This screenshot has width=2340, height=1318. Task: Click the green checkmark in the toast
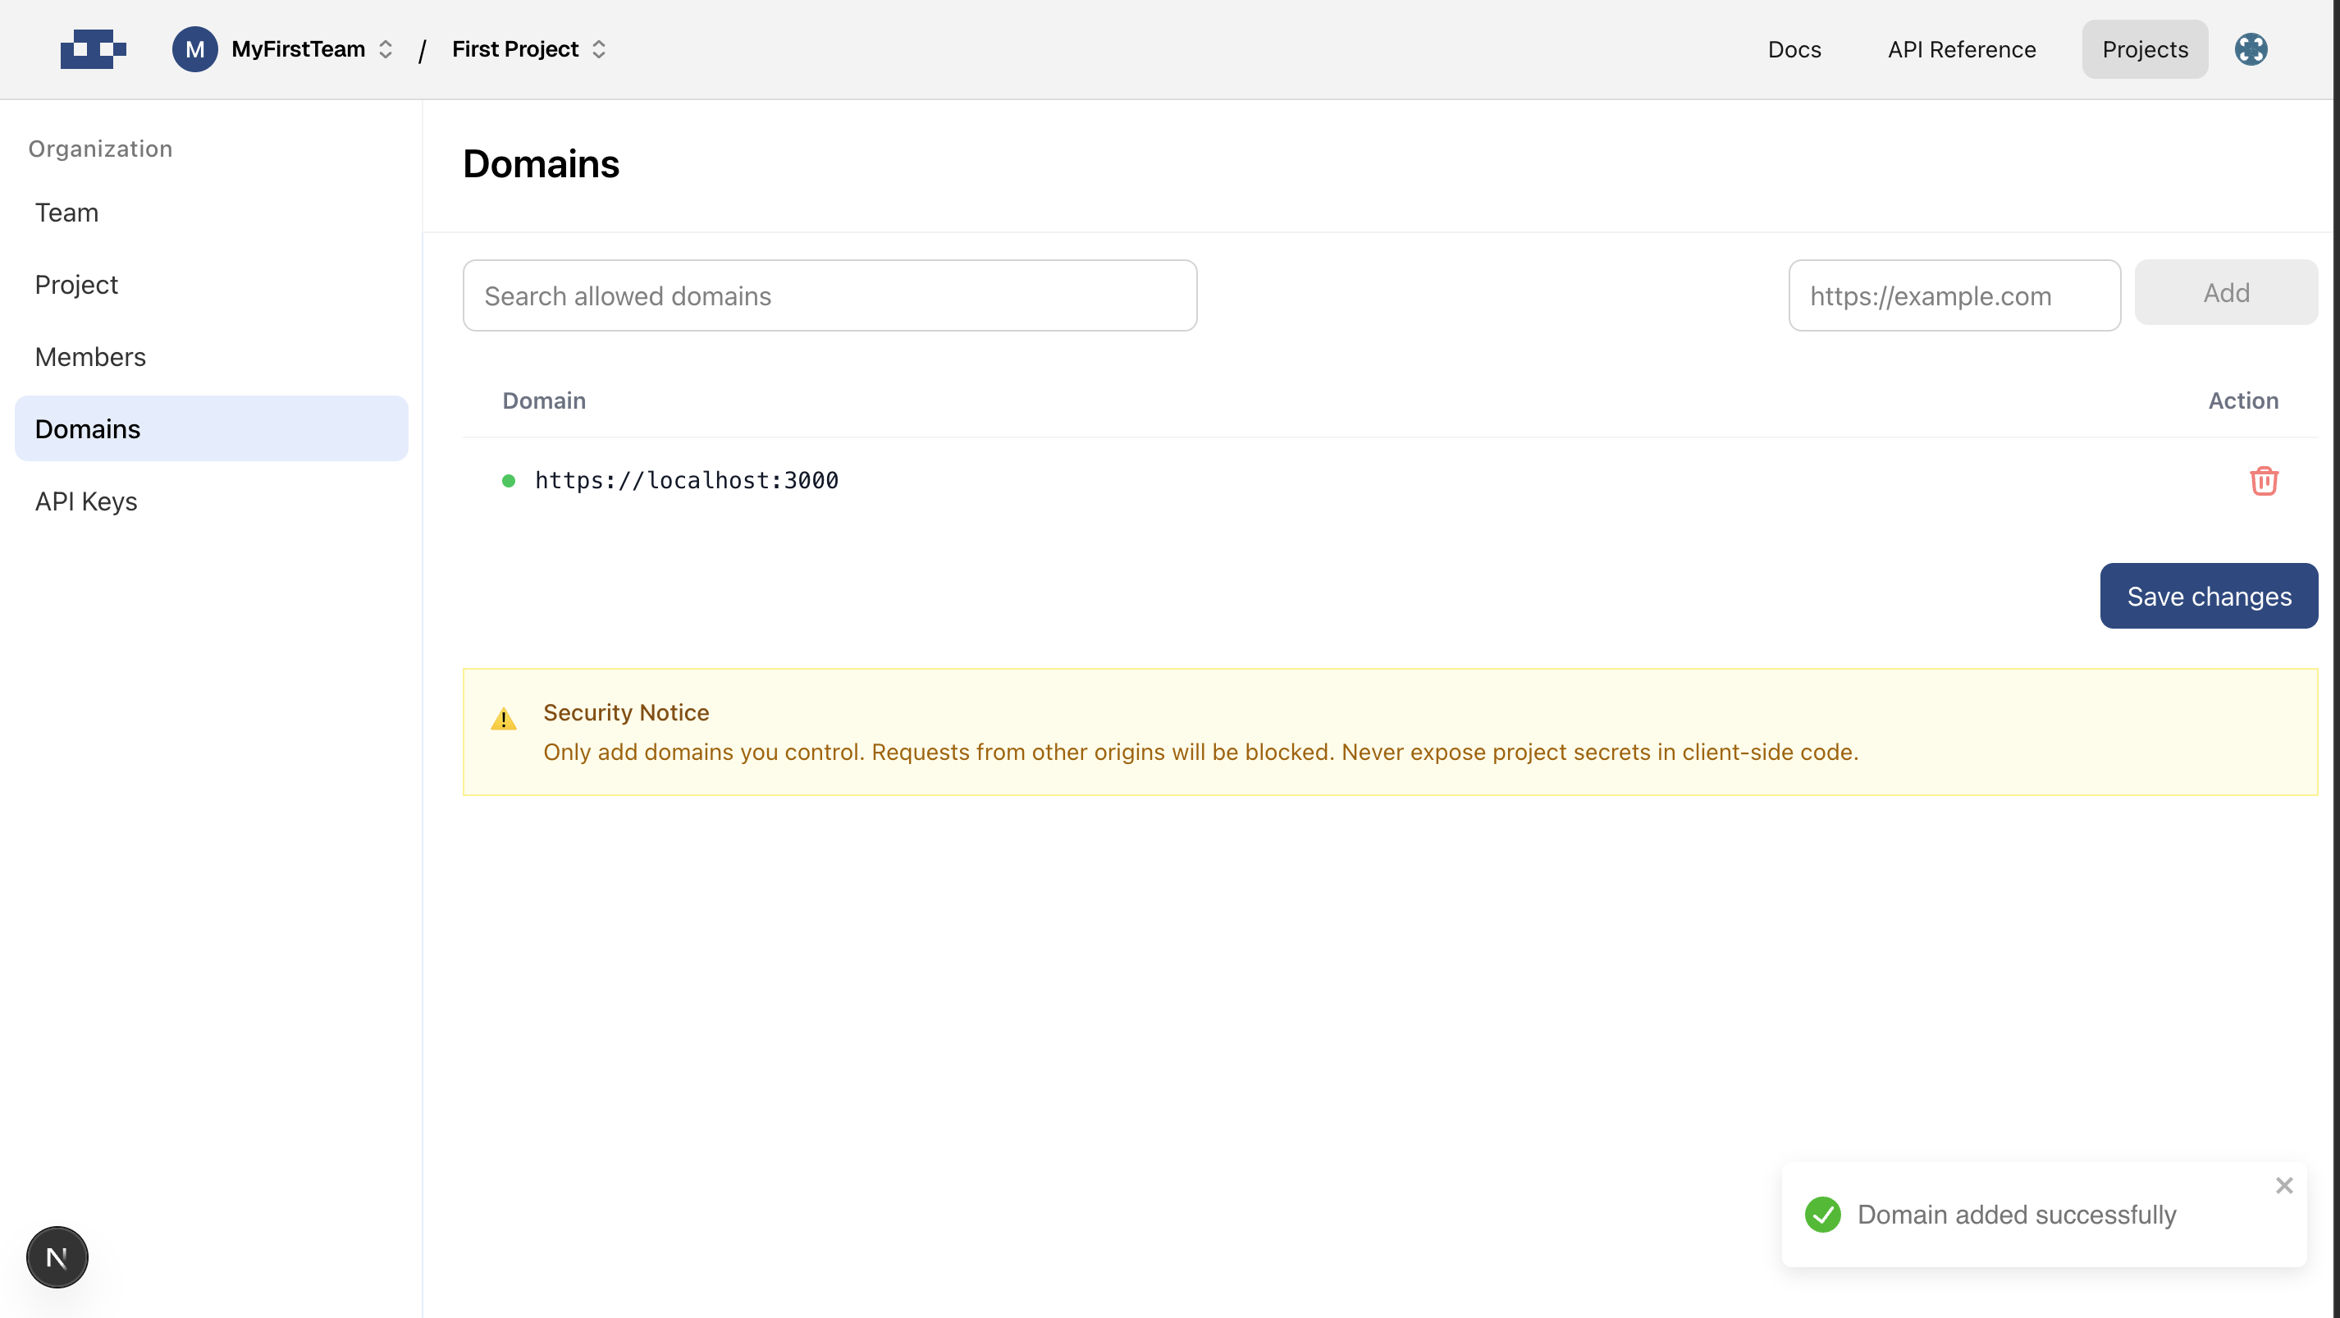(x=1822, y=1215)
